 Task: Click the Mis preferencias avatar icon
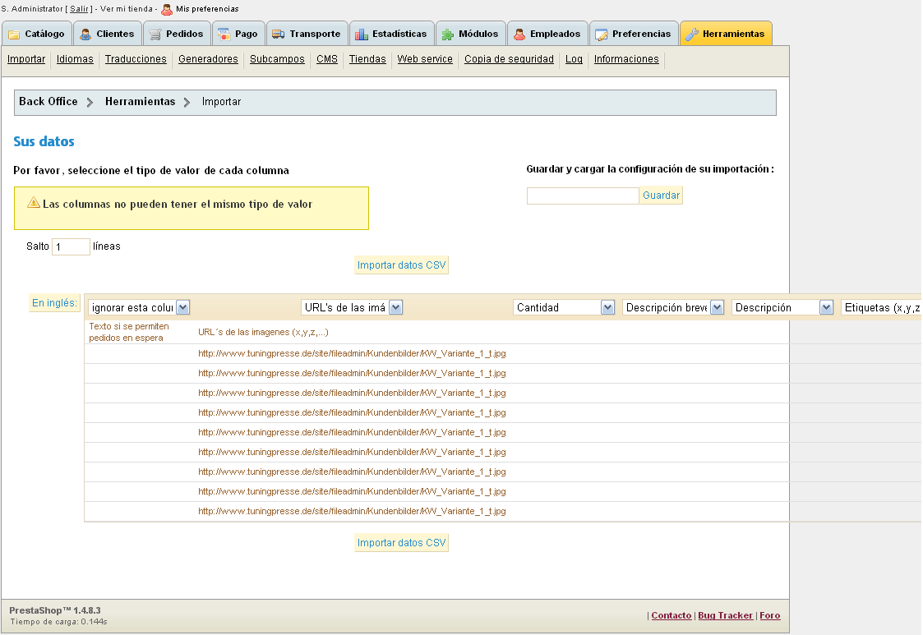tap(167, 9)
